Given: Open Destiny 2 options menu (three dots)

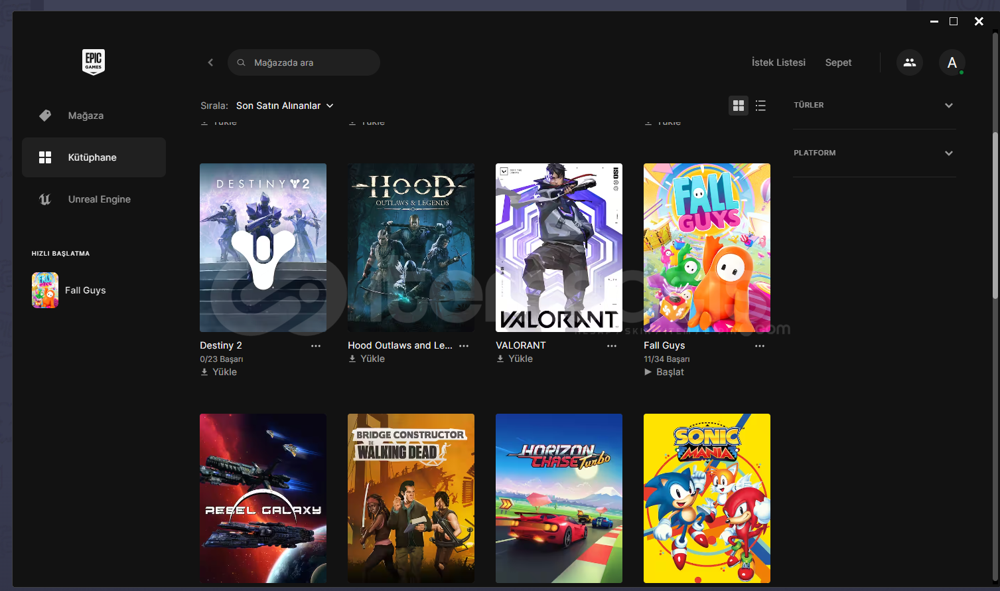Looking at the screenshot, I should tap(316, 346).
